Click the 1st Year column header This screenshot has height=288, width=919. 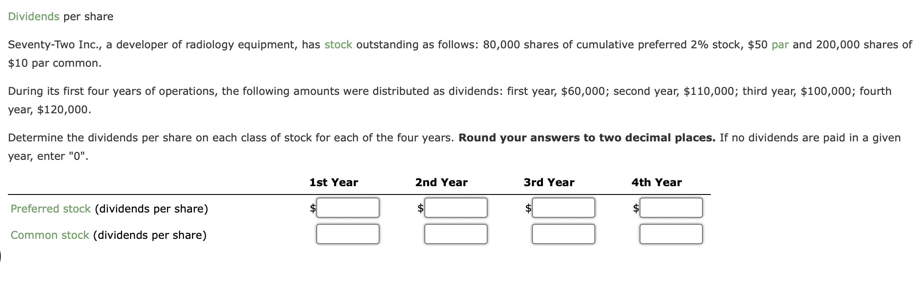[x=333, y=182]
